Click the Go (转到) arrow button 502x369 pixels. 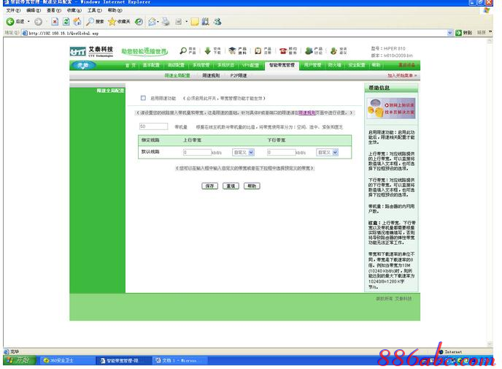[463, 33]
